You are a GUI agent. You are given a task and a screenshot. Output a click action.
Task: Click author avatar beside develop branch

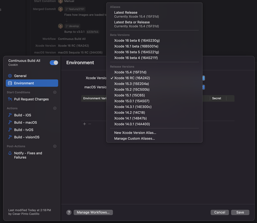(60, 26)
